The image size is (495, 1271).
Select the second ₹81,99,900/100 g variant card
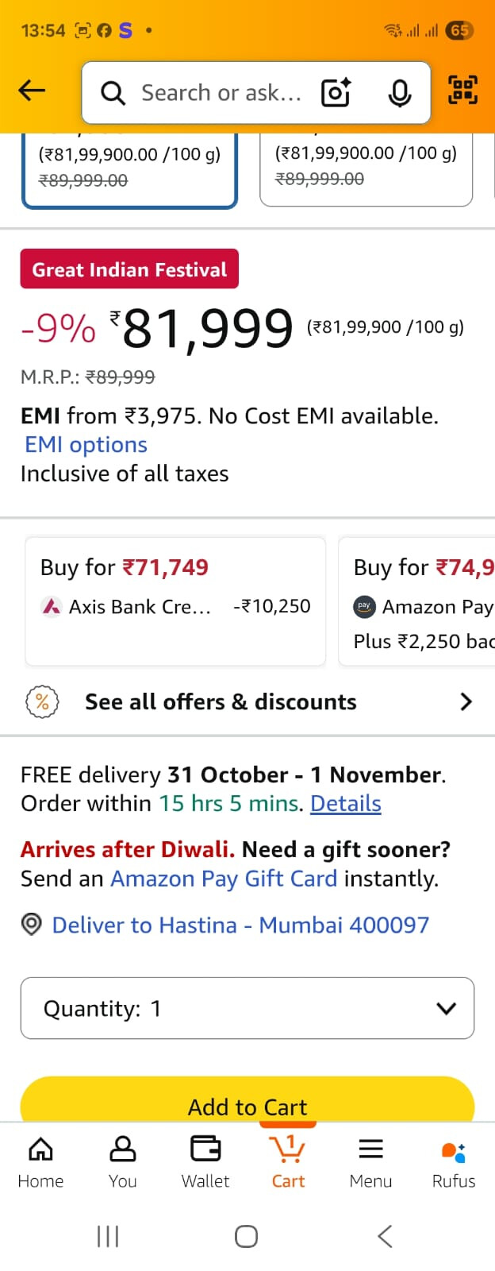pos(366,168)
